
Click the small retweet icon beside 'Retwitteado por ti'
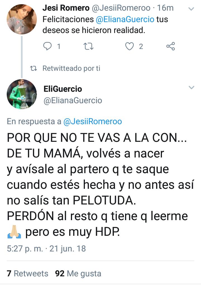[33, 69]
